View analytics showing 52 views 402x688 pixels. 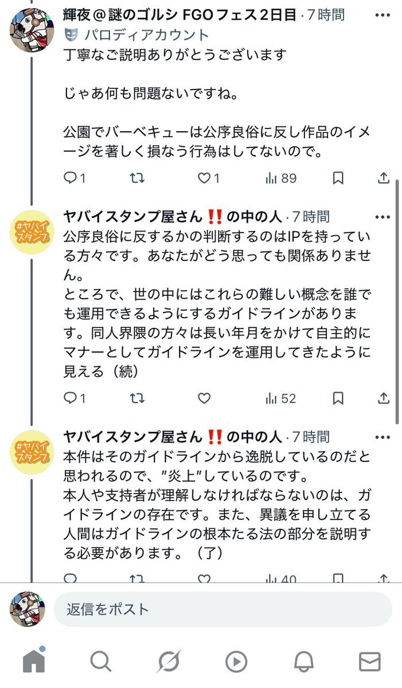tap(280, 398)
